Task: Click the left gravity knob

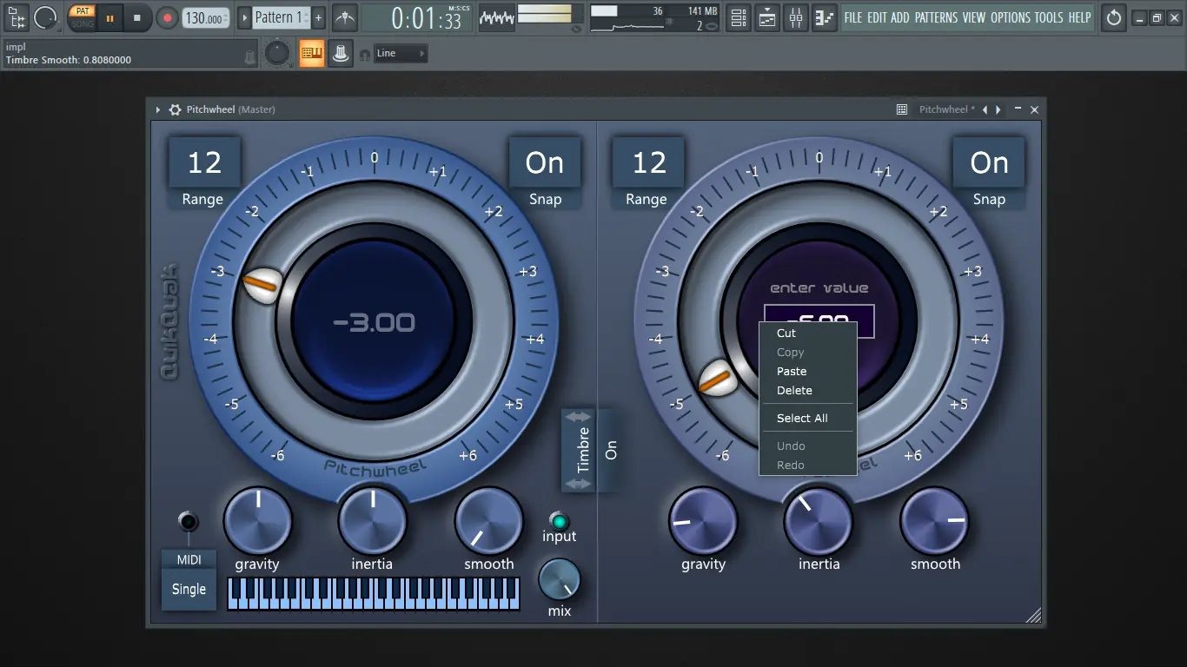Action: pos(258,521)
